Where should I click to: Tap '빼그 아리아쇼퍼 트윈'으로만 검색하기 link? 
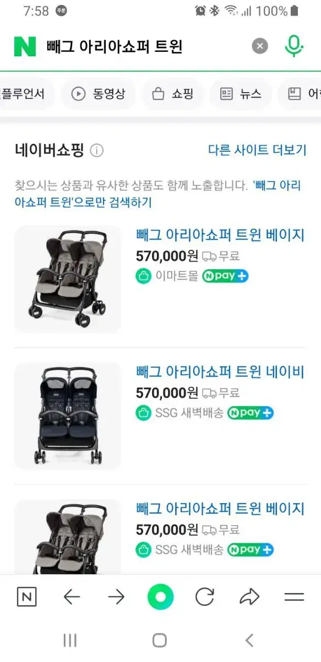click(x=158, y=194)
